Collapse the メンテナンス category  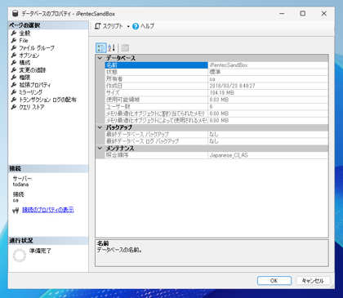100,149
